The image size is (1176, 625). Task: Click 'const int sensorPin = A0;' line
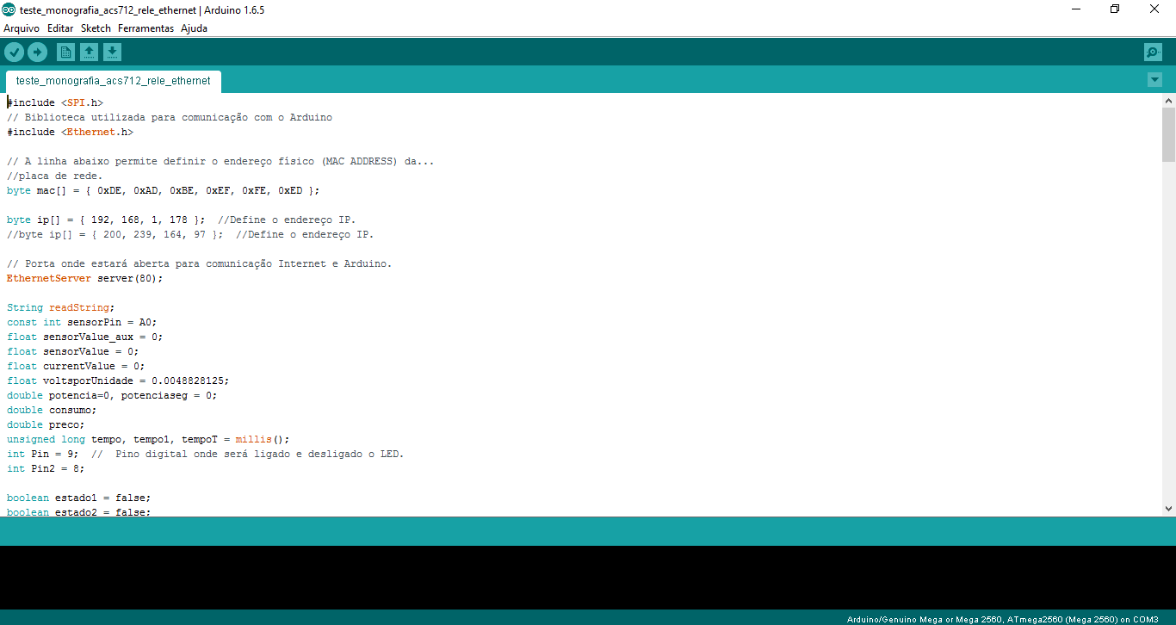click(83, 322)
